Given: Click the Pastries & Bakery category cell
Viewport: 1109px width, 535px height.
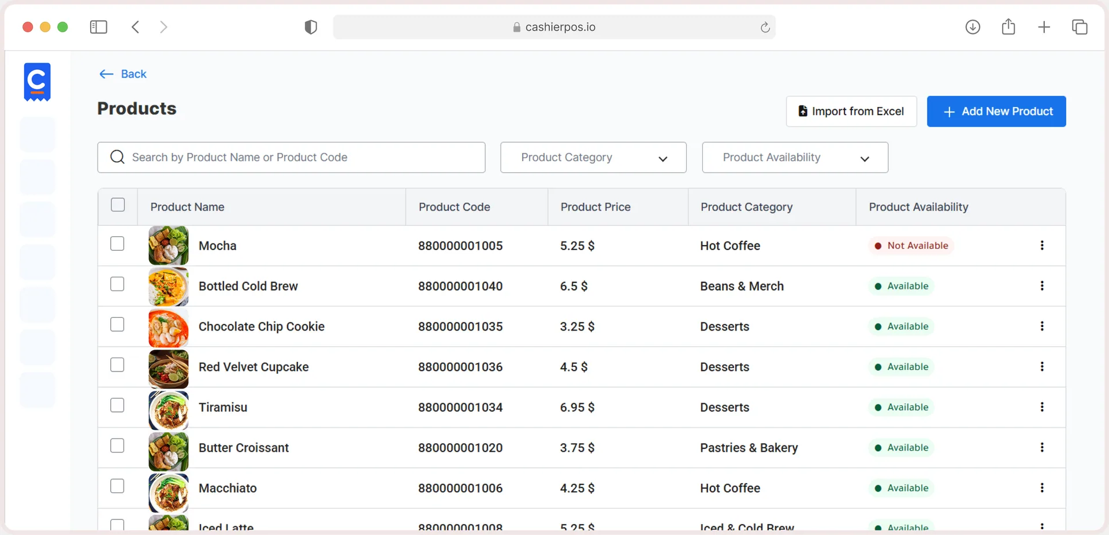Looking at the screenshot, I should point(749,448).
